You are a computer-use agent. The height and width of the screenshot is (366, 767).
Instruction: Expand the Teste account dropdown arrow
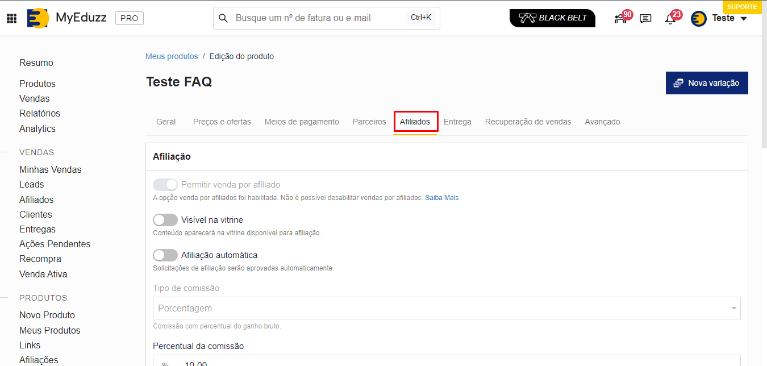click(744, 19)
